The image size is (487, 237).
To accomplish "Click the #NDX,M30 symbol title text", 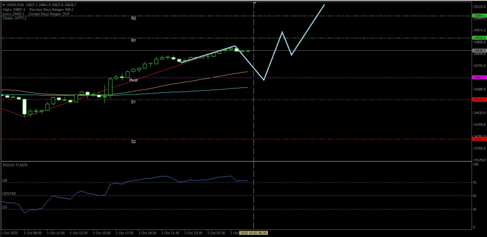I will coord(14,4).
